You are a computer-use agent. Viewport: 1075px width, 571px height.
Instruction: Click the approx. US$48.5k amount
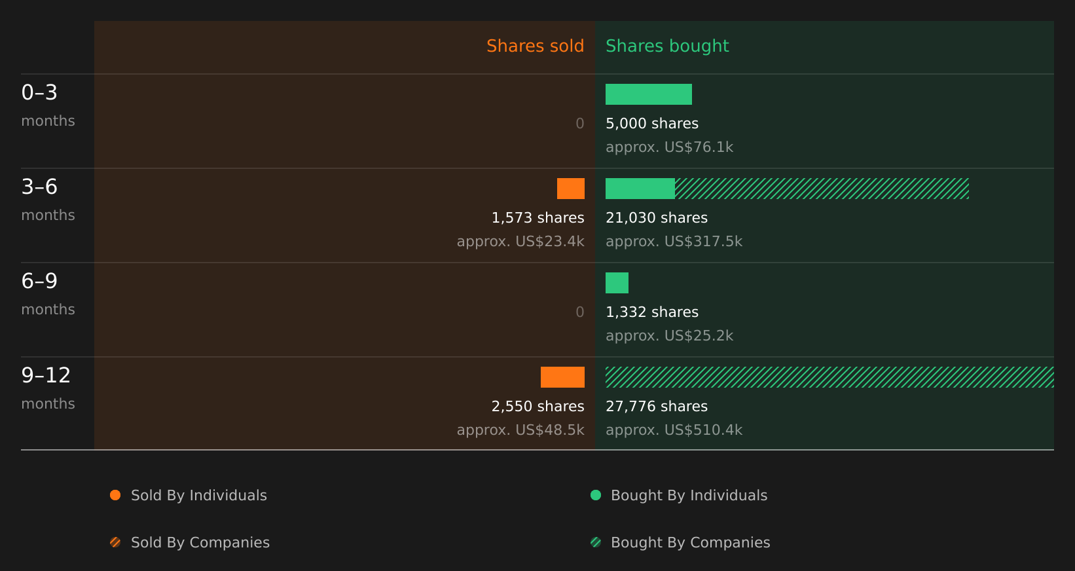pos(520,430)
